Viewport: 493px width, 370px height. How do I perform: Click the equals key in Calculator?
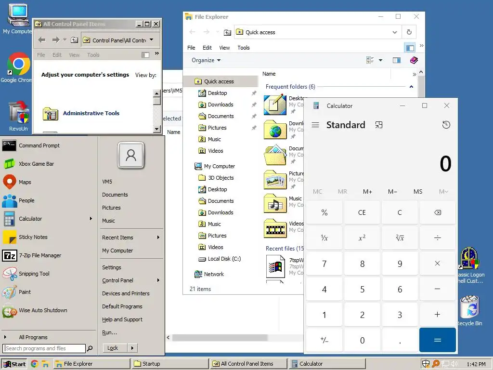437,340
